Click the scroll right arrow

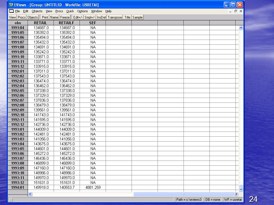coord(236,194)
